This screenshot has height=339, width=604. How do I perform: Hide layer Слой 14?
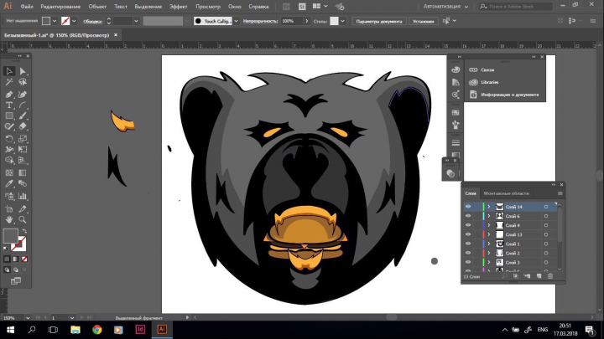pyautogui.click(x=468, y=207)
